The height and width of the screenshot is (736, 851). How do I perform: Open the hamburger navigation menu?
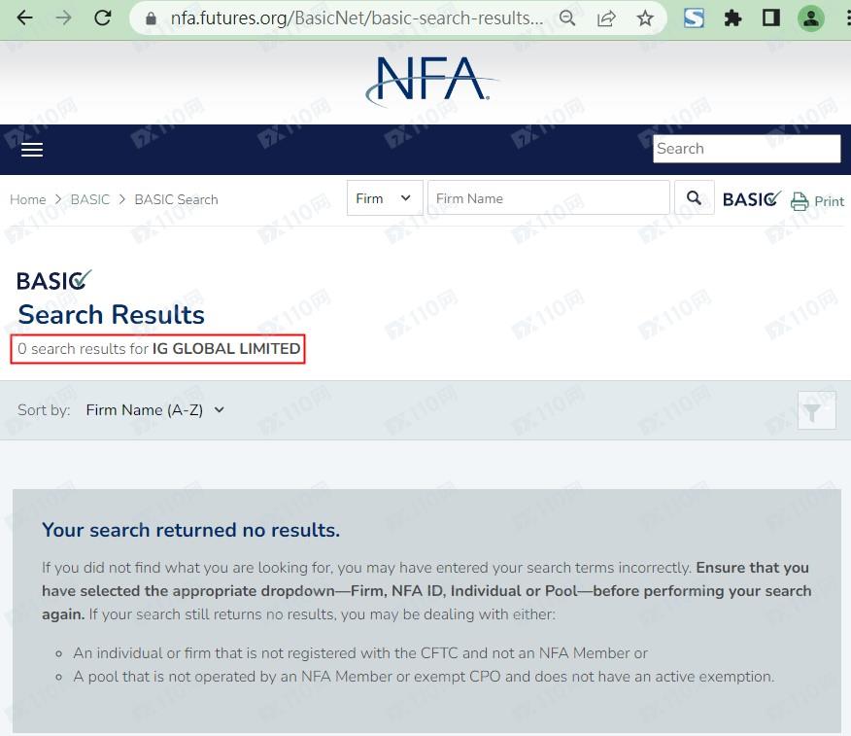pyautogui.click(x=32, y=150)
